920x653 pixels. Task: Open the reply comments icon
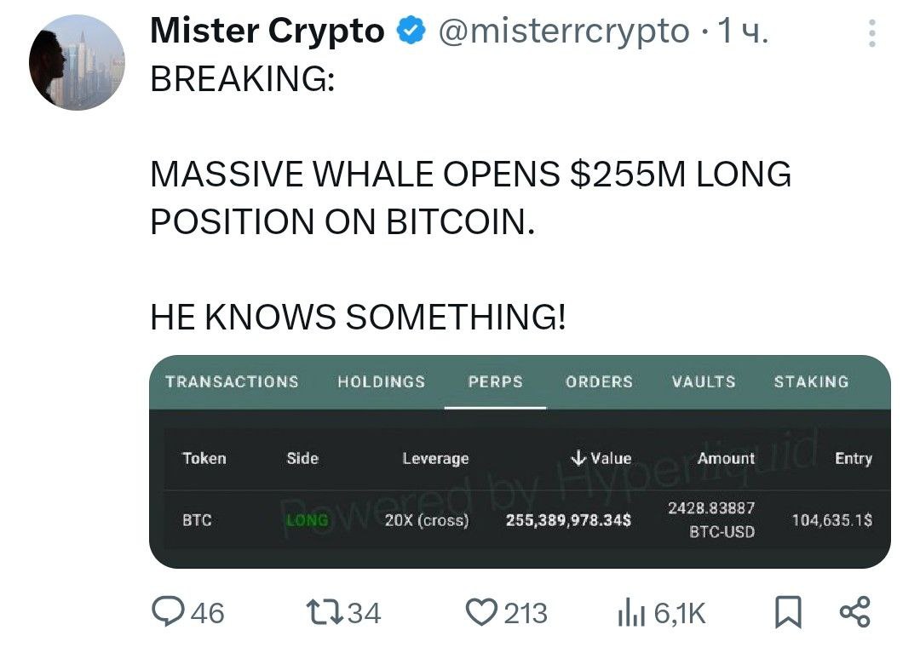(x=168, y=611)
